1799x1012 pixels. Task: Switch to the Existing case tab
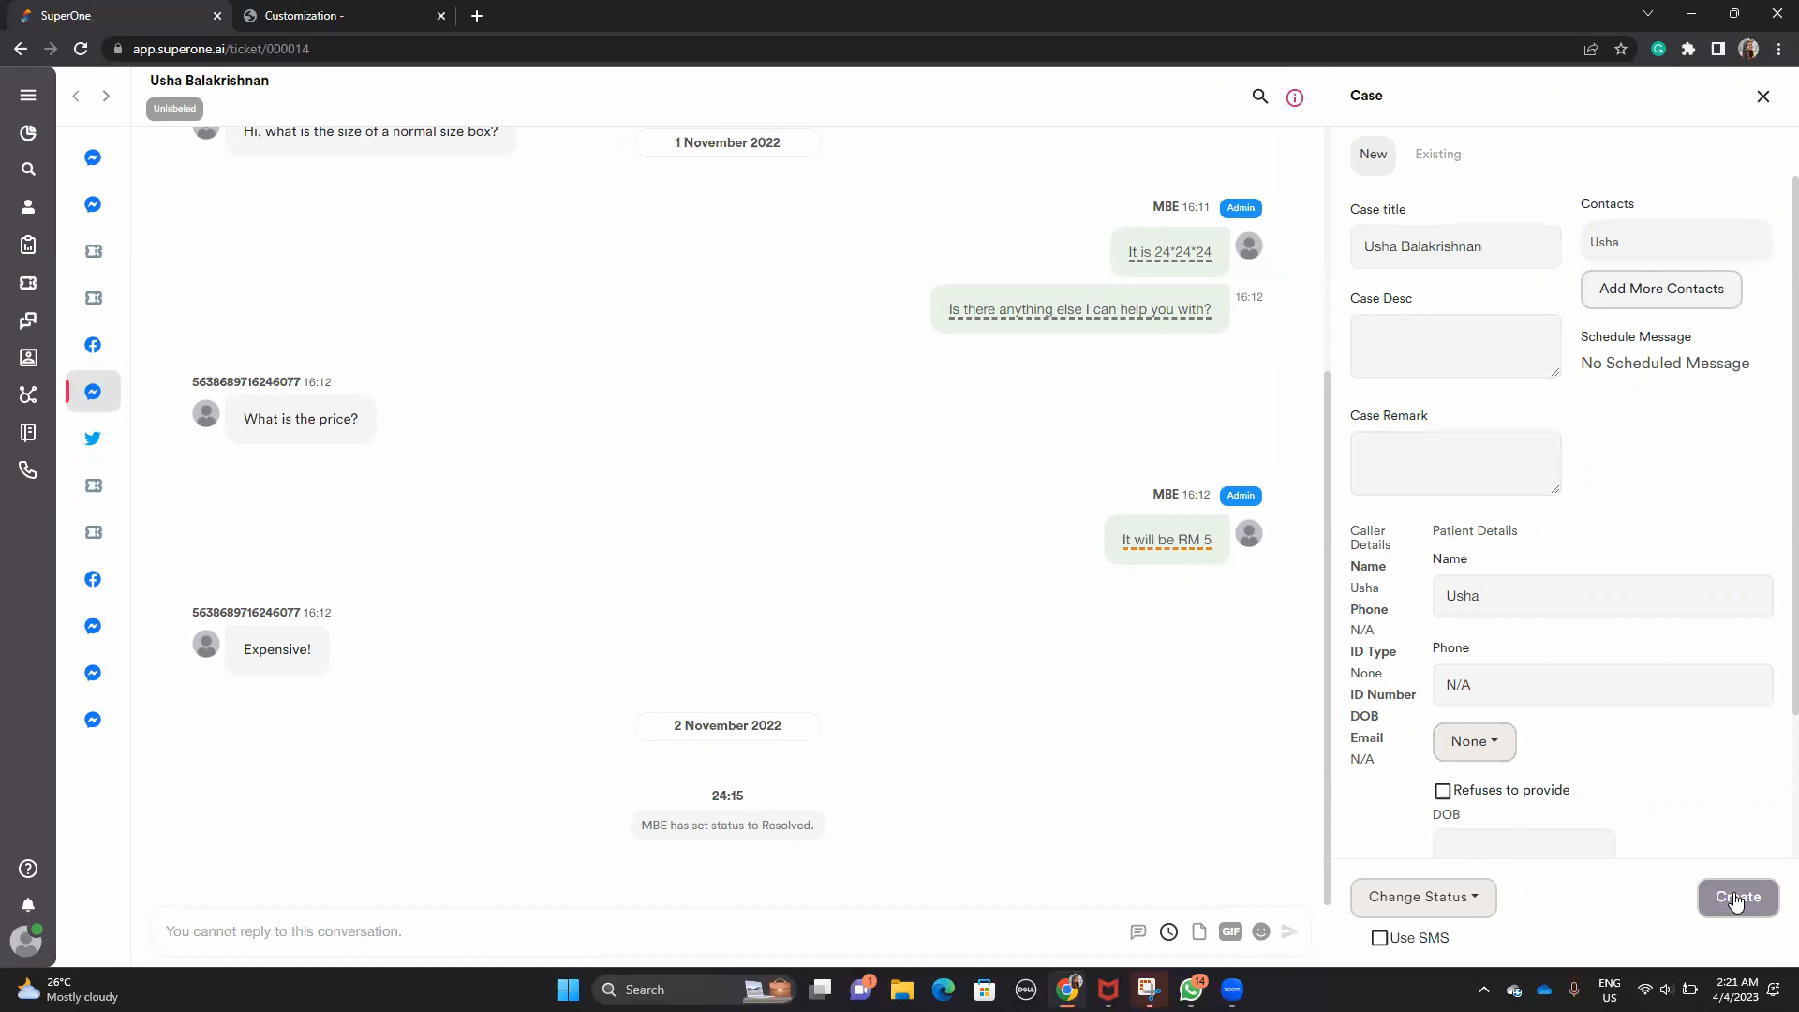tap(1438, 155)
